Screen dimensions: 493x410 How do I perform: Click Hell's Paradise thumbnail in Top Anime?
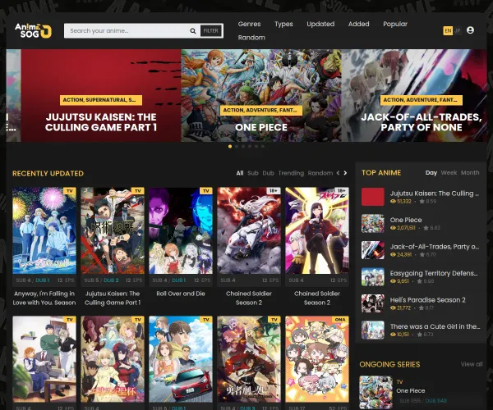click(x=373, y=303)
